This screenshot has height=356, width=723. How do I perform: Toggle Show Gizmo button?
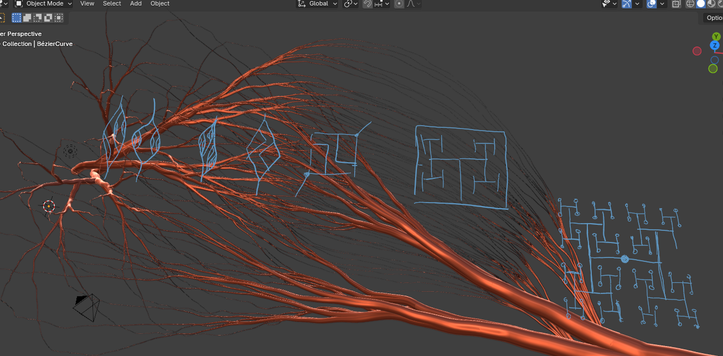627,4
